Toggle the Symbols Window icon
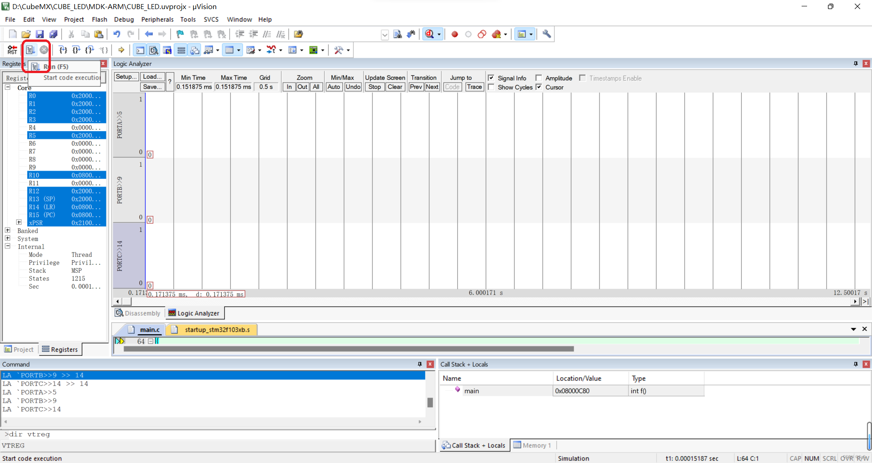 [168, 50]
